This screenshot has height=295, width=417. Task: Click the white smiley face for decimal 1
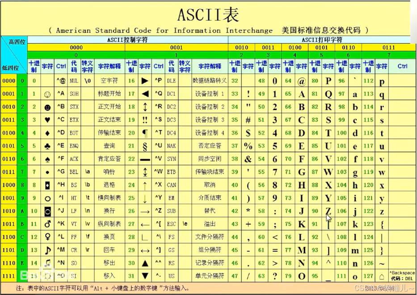[47, 94]
